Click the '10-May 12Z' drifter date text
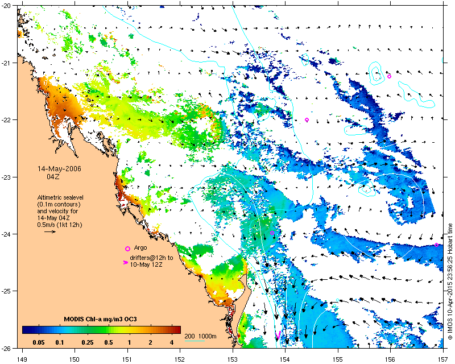This screenshot has height=364, width=455. 146,264
